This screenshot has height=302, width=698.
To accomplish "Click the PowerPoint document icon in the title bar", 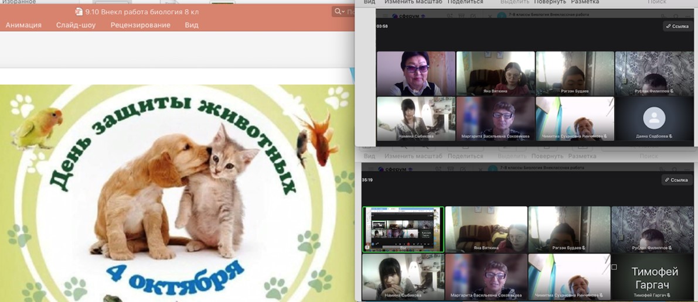I will (x=79, y=12).
